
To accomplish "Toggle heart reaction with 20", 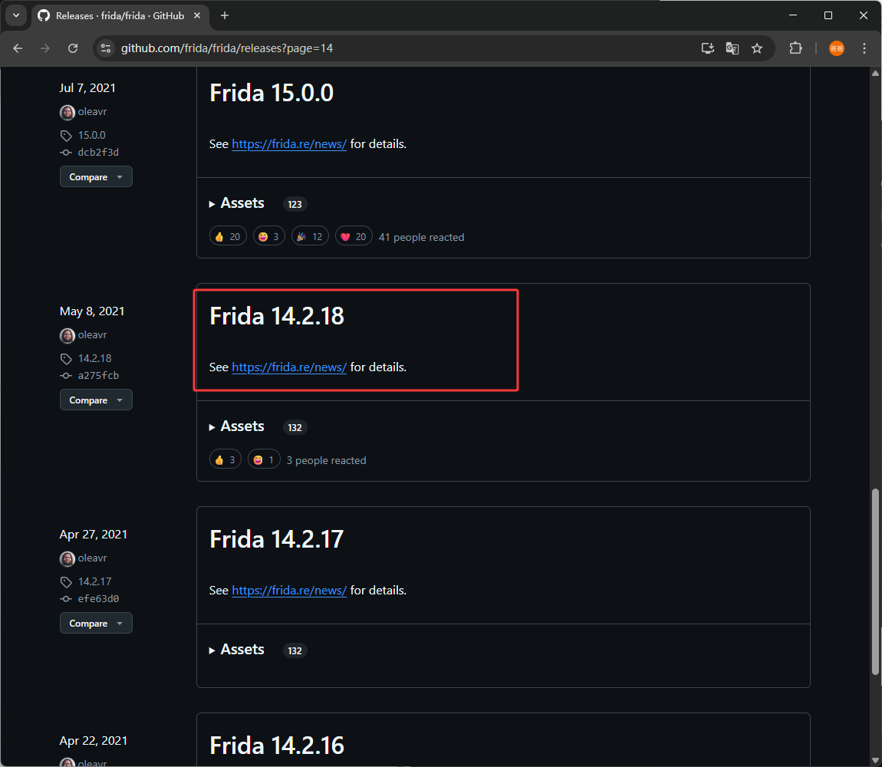I will point(354,237).
